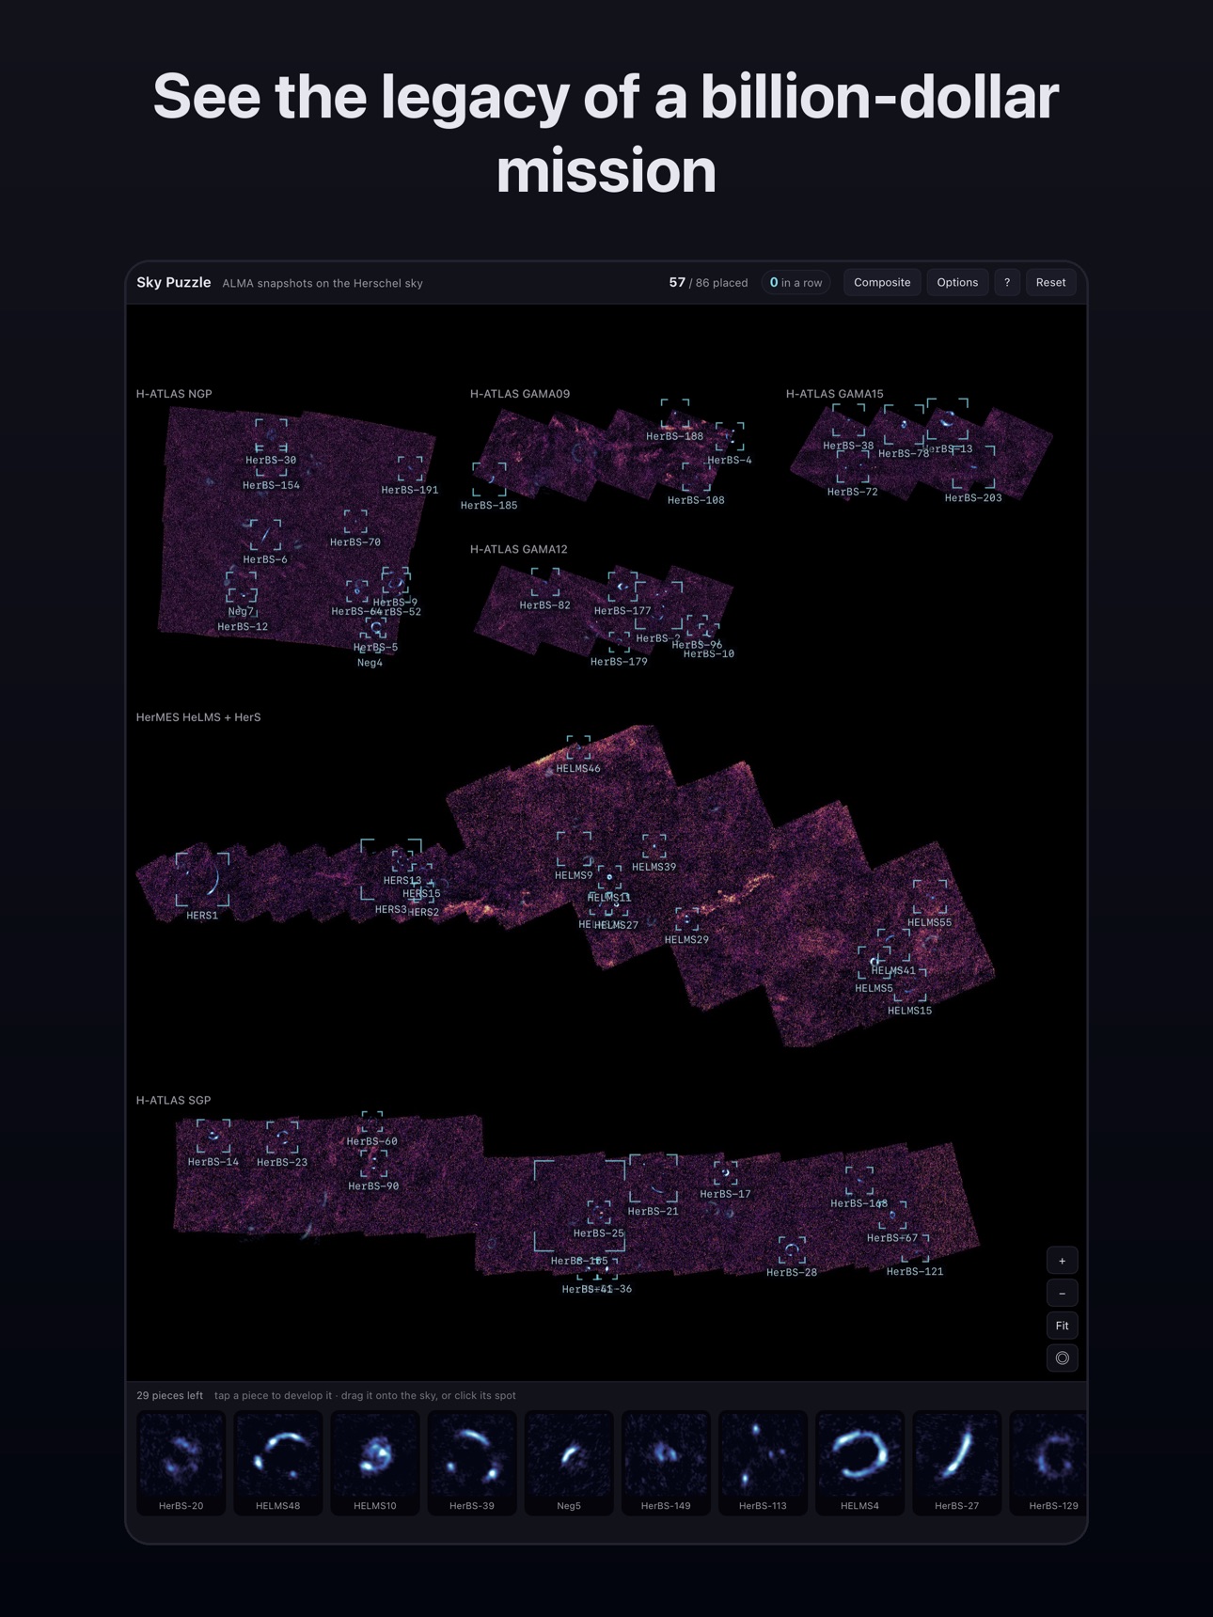Select the HerBS-39 piece thumbnail
Image resolution: width=1213 pixels, height=1617 pixels.
471,1462
